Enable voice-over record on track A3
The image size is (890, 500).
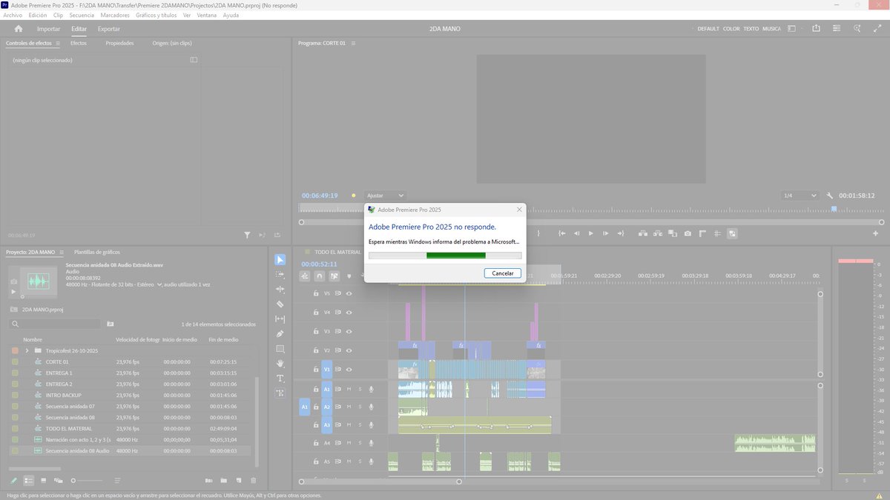point(371,424)
